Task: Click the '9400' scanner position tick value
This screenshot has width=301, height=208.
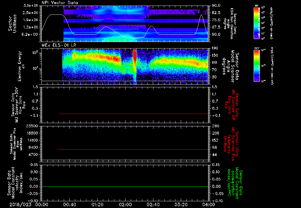Action: pyautogui.click(x=34, y=147)
